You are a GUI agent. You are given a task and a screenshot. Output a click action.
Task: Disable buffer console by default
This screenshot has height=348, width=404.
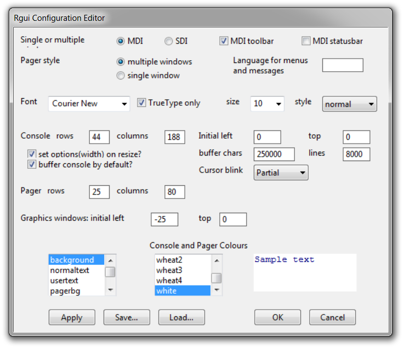[x=32, y=164]
